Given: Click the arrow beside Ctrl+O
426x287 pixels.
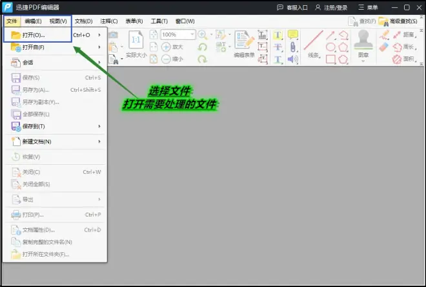Looking at the screenshot, I should [99, 35].
